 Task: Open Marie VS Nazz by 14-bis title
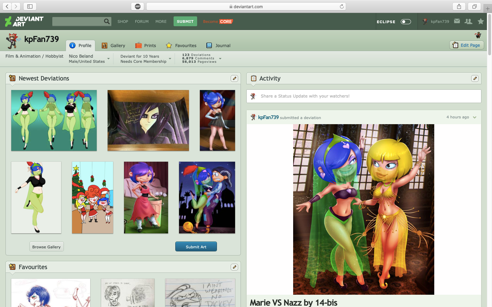point(293,303)
